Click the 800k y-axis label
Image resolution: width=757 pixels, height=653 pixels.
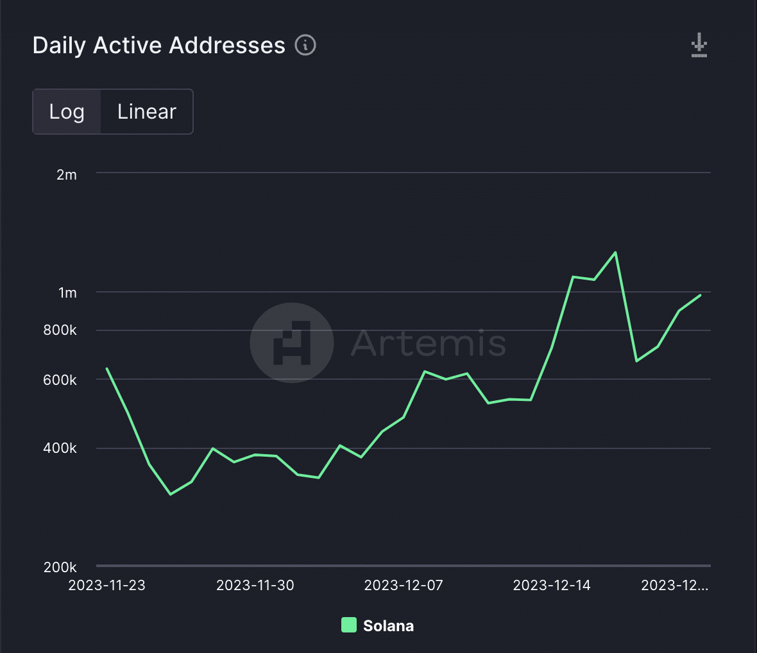pos(60,330)
